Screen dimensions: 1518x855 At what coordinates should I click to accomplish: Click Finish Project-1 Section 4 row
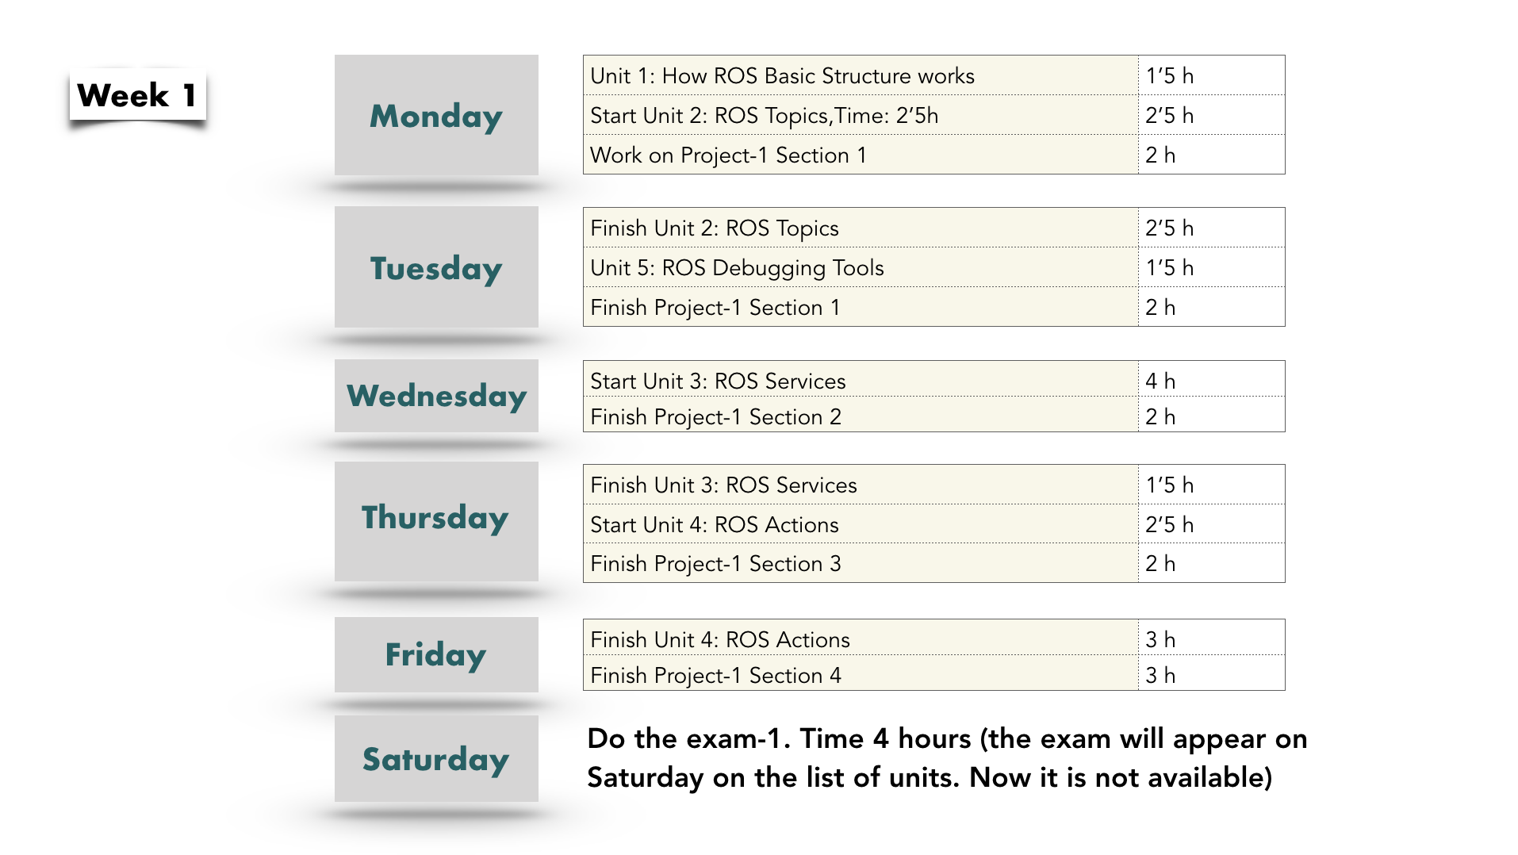pos(933,673)
